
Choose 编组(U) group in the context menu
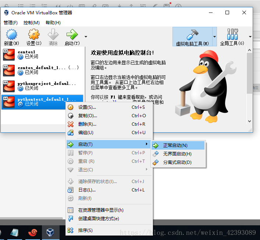pyautogui.click(x=109, y=133)
